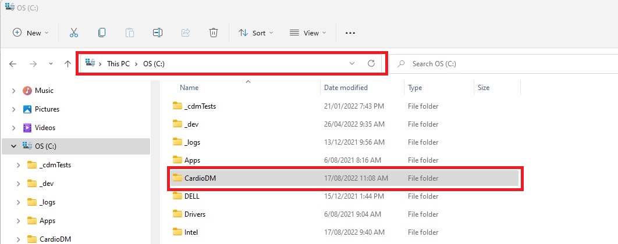Click the Share icon in toolbar
618x244 pixels.
(x=186, y=33)
